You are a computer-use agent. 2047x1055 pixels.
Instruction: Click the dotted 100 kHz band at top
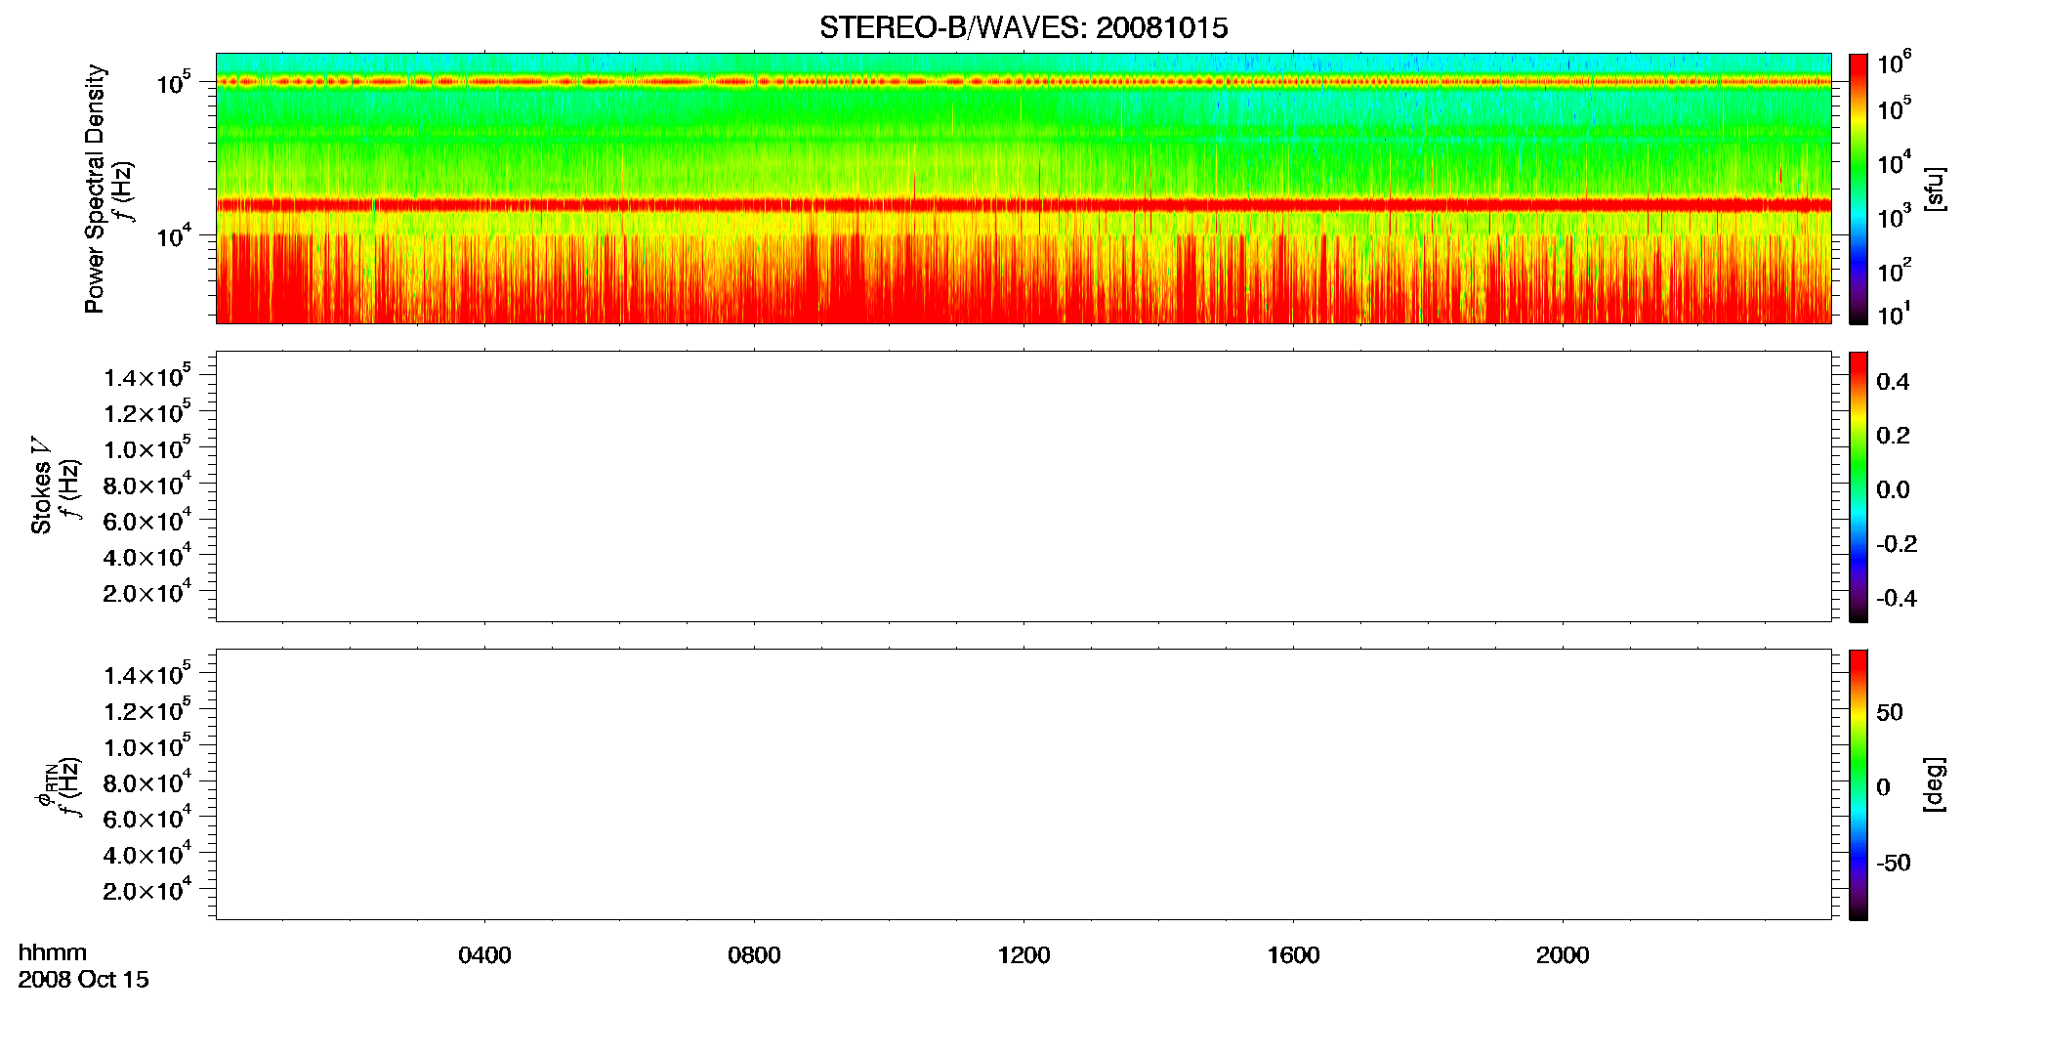click(1023, 82)
